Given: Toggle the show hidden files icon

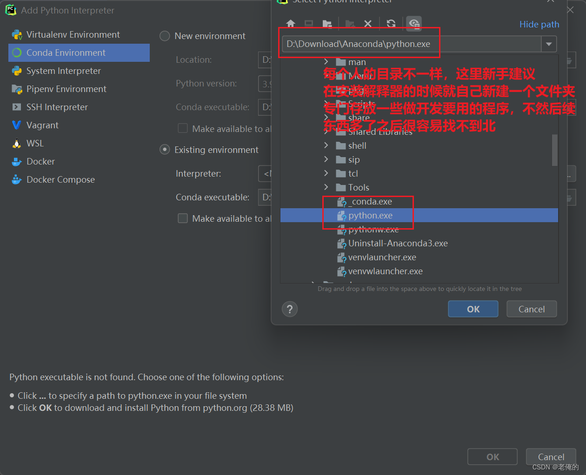Looking at the screenshot, I should click(x=414, y=24).
